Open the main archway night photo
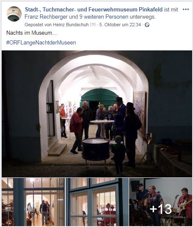 [x=97, y=113]
